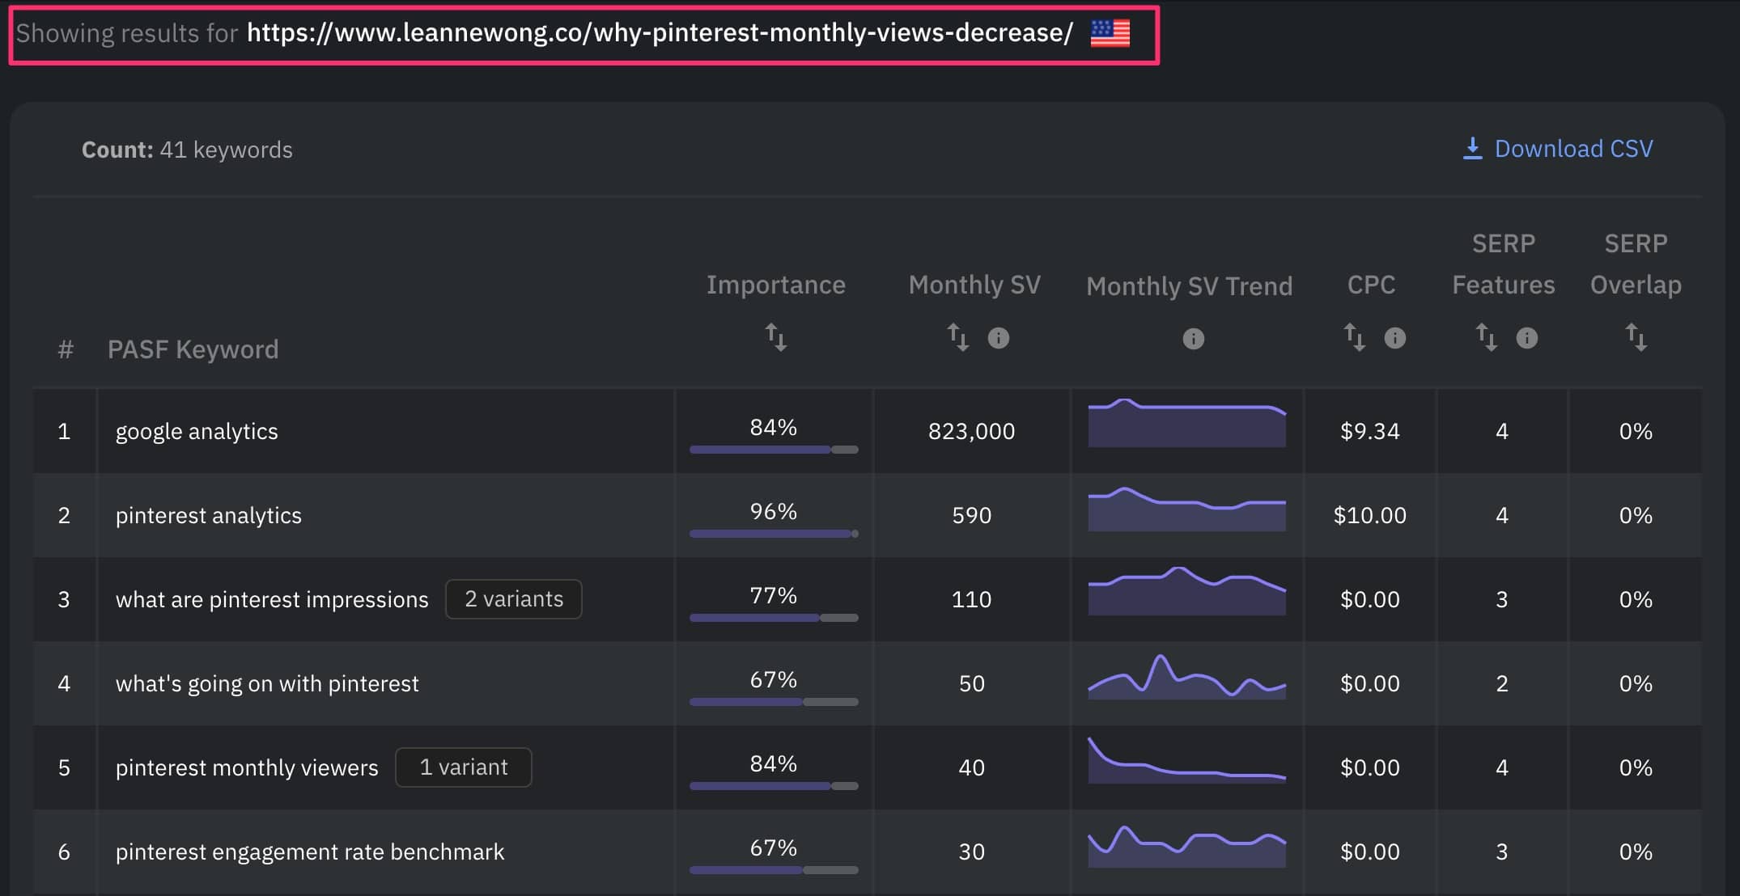This screenshot has height=896, width=1740.
Task: Sort the table by CPC
Action: [x=1355, y=336]
